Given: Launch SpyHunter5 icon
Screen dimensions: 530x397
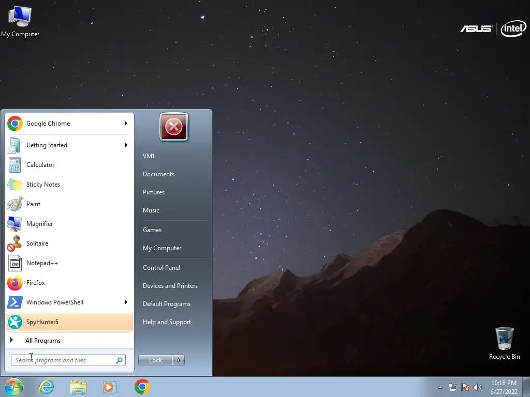Looking at the screenshot, I should coord(15,322).
